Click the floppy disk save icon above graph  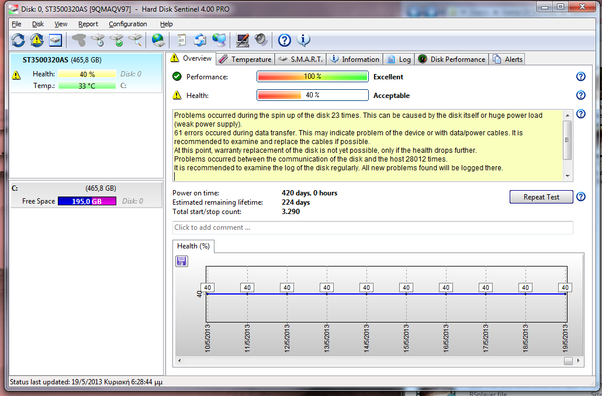pos(182,261)
